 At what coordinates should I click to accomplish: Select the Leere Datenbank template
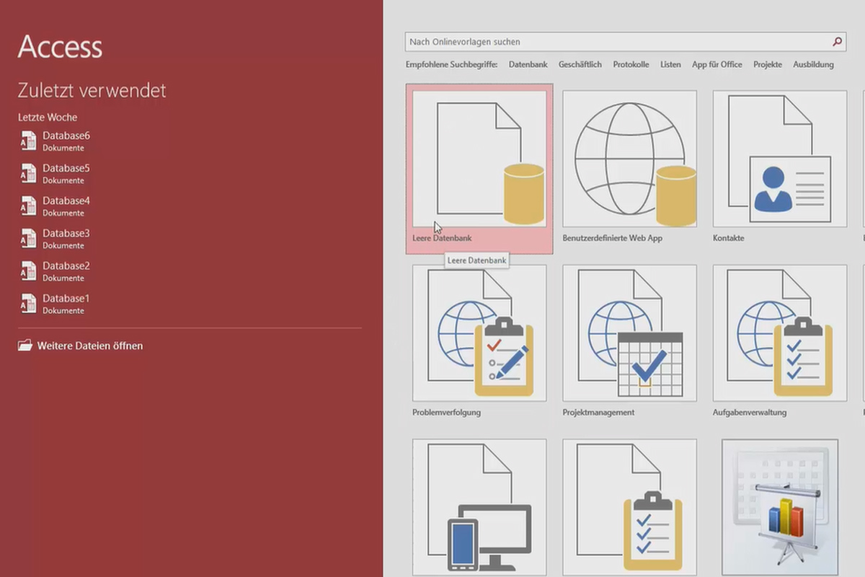pos(479,169)
